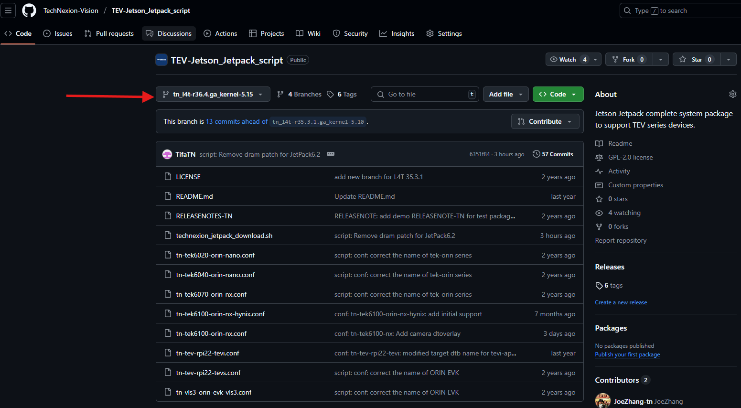Viewport: 741px width, 408px height.
Task: Click the file icon beside technexion_jetpack_download.sh
Action: pyautogui.click(x=168, y=235)
